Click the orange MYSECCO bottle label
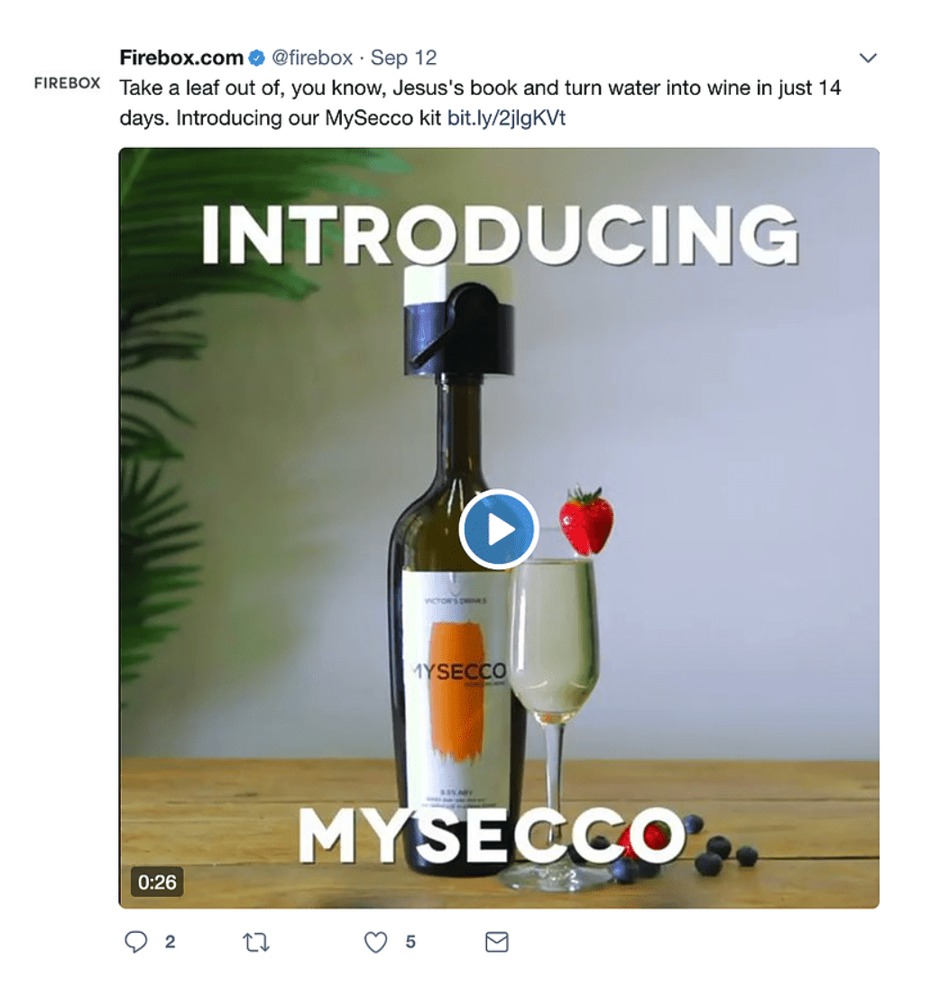This screenshot has height=996, width=949. click(x=456, y=689)
